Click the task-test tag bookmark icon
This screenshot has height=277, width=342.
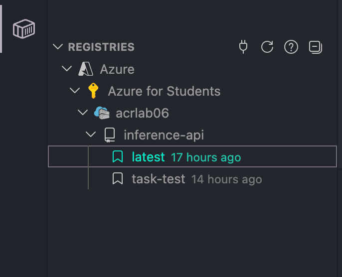coord(118,178)
